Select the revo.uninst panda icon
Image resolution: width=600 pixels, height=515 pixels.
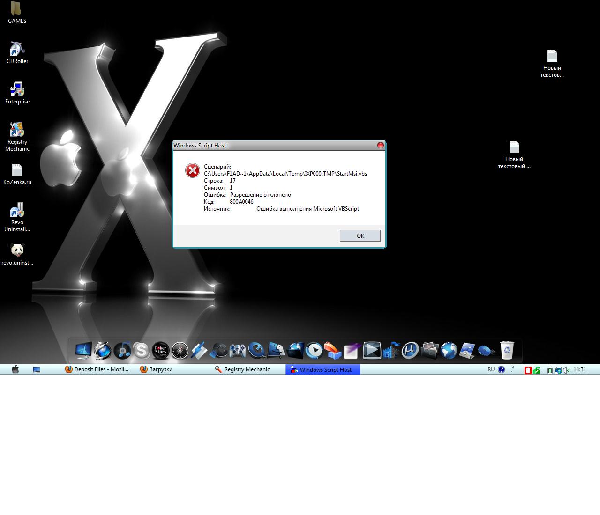pyautogui.click(x=17, y=254)
